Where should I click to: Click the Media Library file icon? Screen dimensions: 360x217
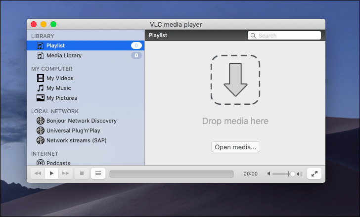coord(41,55)
